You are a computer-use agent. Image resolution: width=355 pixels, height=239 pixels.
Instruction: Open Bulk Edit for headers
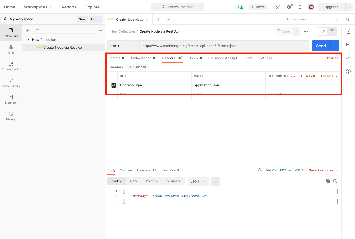pos(308,76)
